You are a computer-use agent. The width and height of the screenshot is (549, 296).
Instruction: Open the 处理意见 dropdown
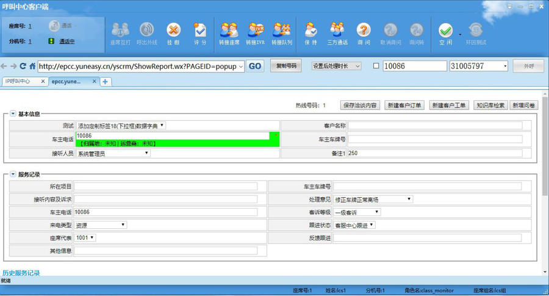click(373, 199)
